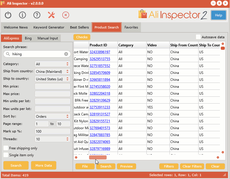Viewport: 230px width, 179px height.
Task: Check the Single item only option
Action: pos(6,155)
